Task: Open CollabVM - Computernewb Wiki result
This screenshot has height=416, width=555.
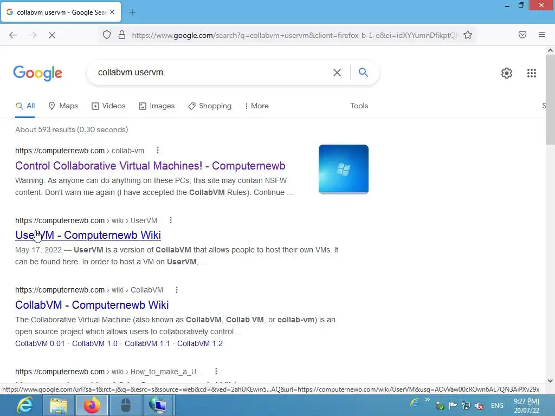Action: point(92,304)
